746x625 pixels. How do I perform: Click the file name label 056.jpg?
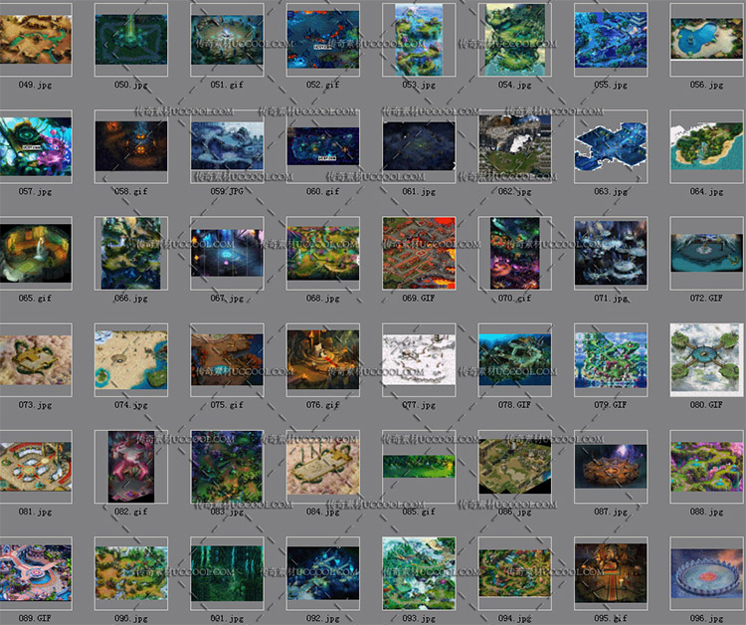click(706, 85)
